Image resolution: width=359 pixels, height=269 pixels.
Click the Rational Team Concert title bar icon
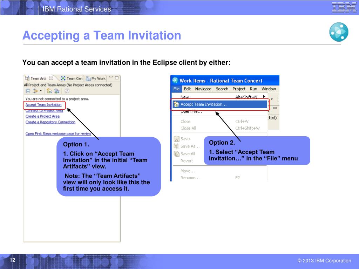click(x=175, y=80)
